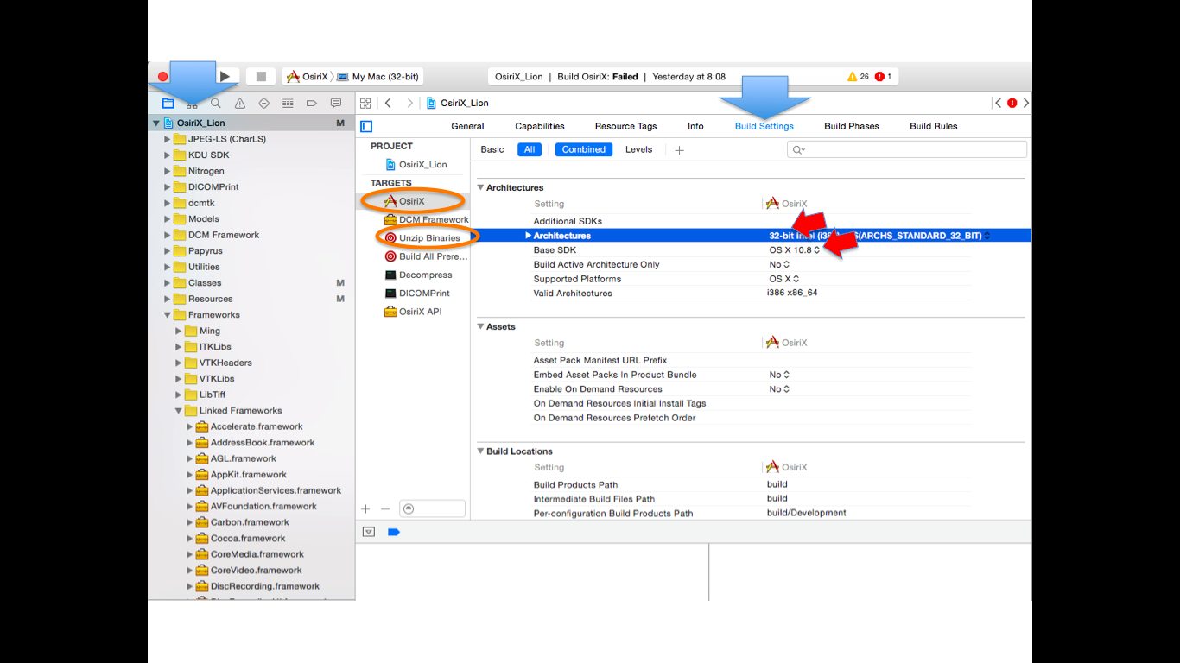Expand the dcmtk group
This screenshot has height=663, width=1180.
(x=168, y=203)
